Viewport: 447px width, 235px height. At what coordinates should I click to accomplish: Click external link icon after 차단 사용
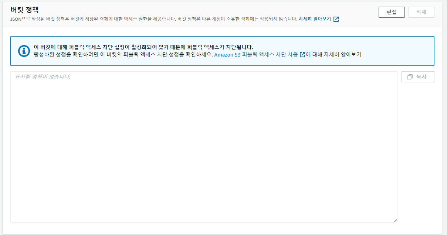click(x=302, y=55)
